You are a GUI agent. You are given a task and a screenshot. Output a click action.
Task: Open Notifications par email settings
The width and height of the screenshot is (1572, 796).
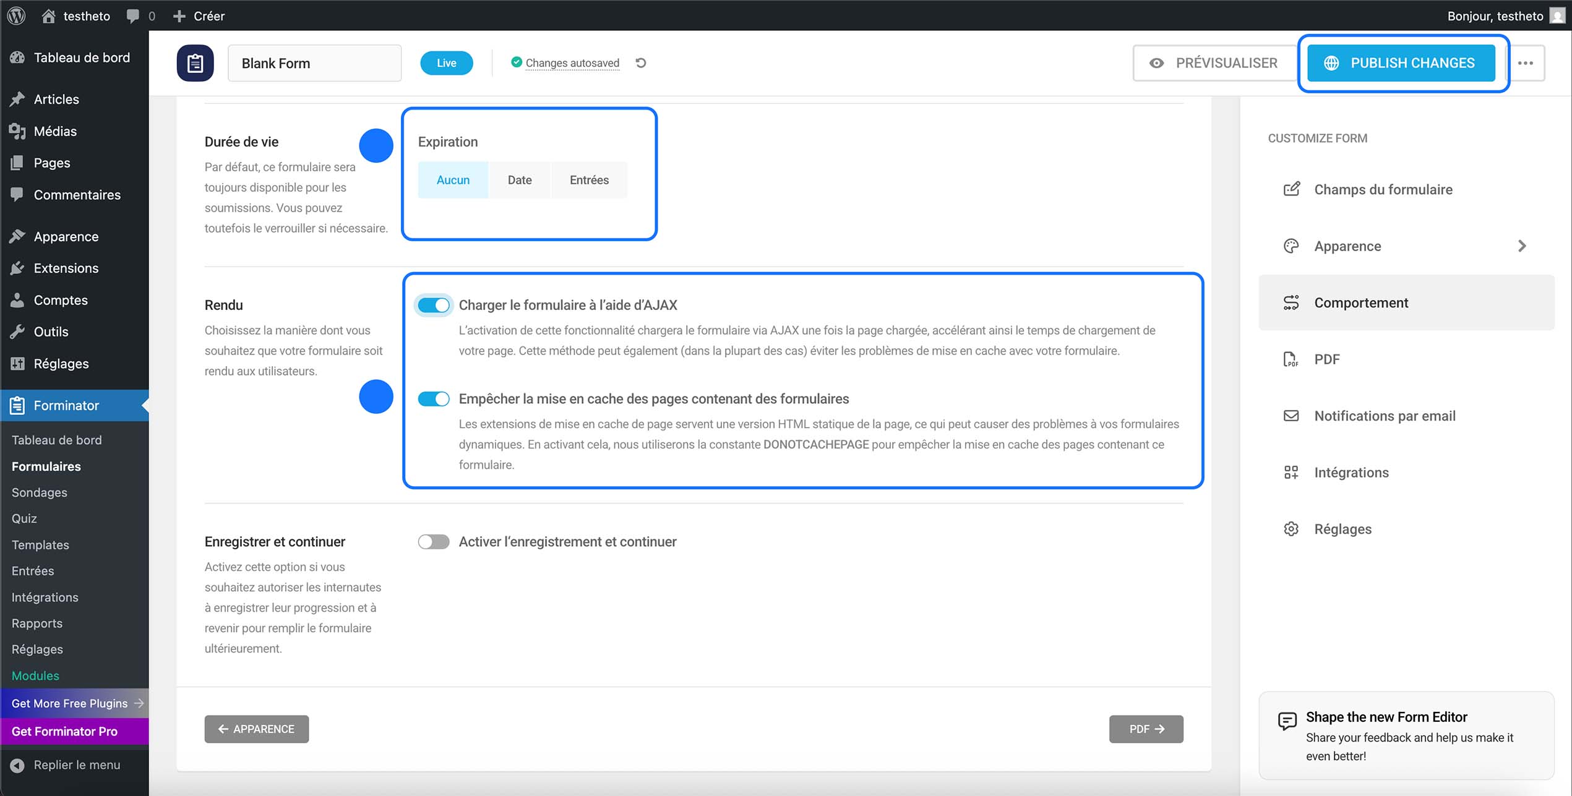(x=1384, y=416)
